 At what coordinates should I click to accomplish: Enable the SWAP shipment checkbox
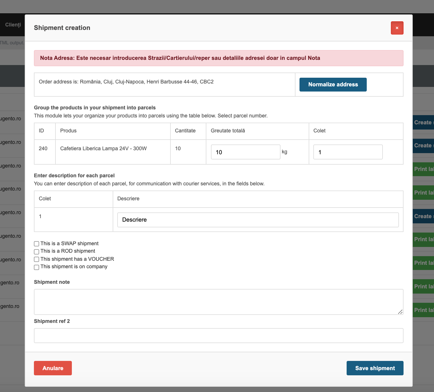click(x=37, y=244)
